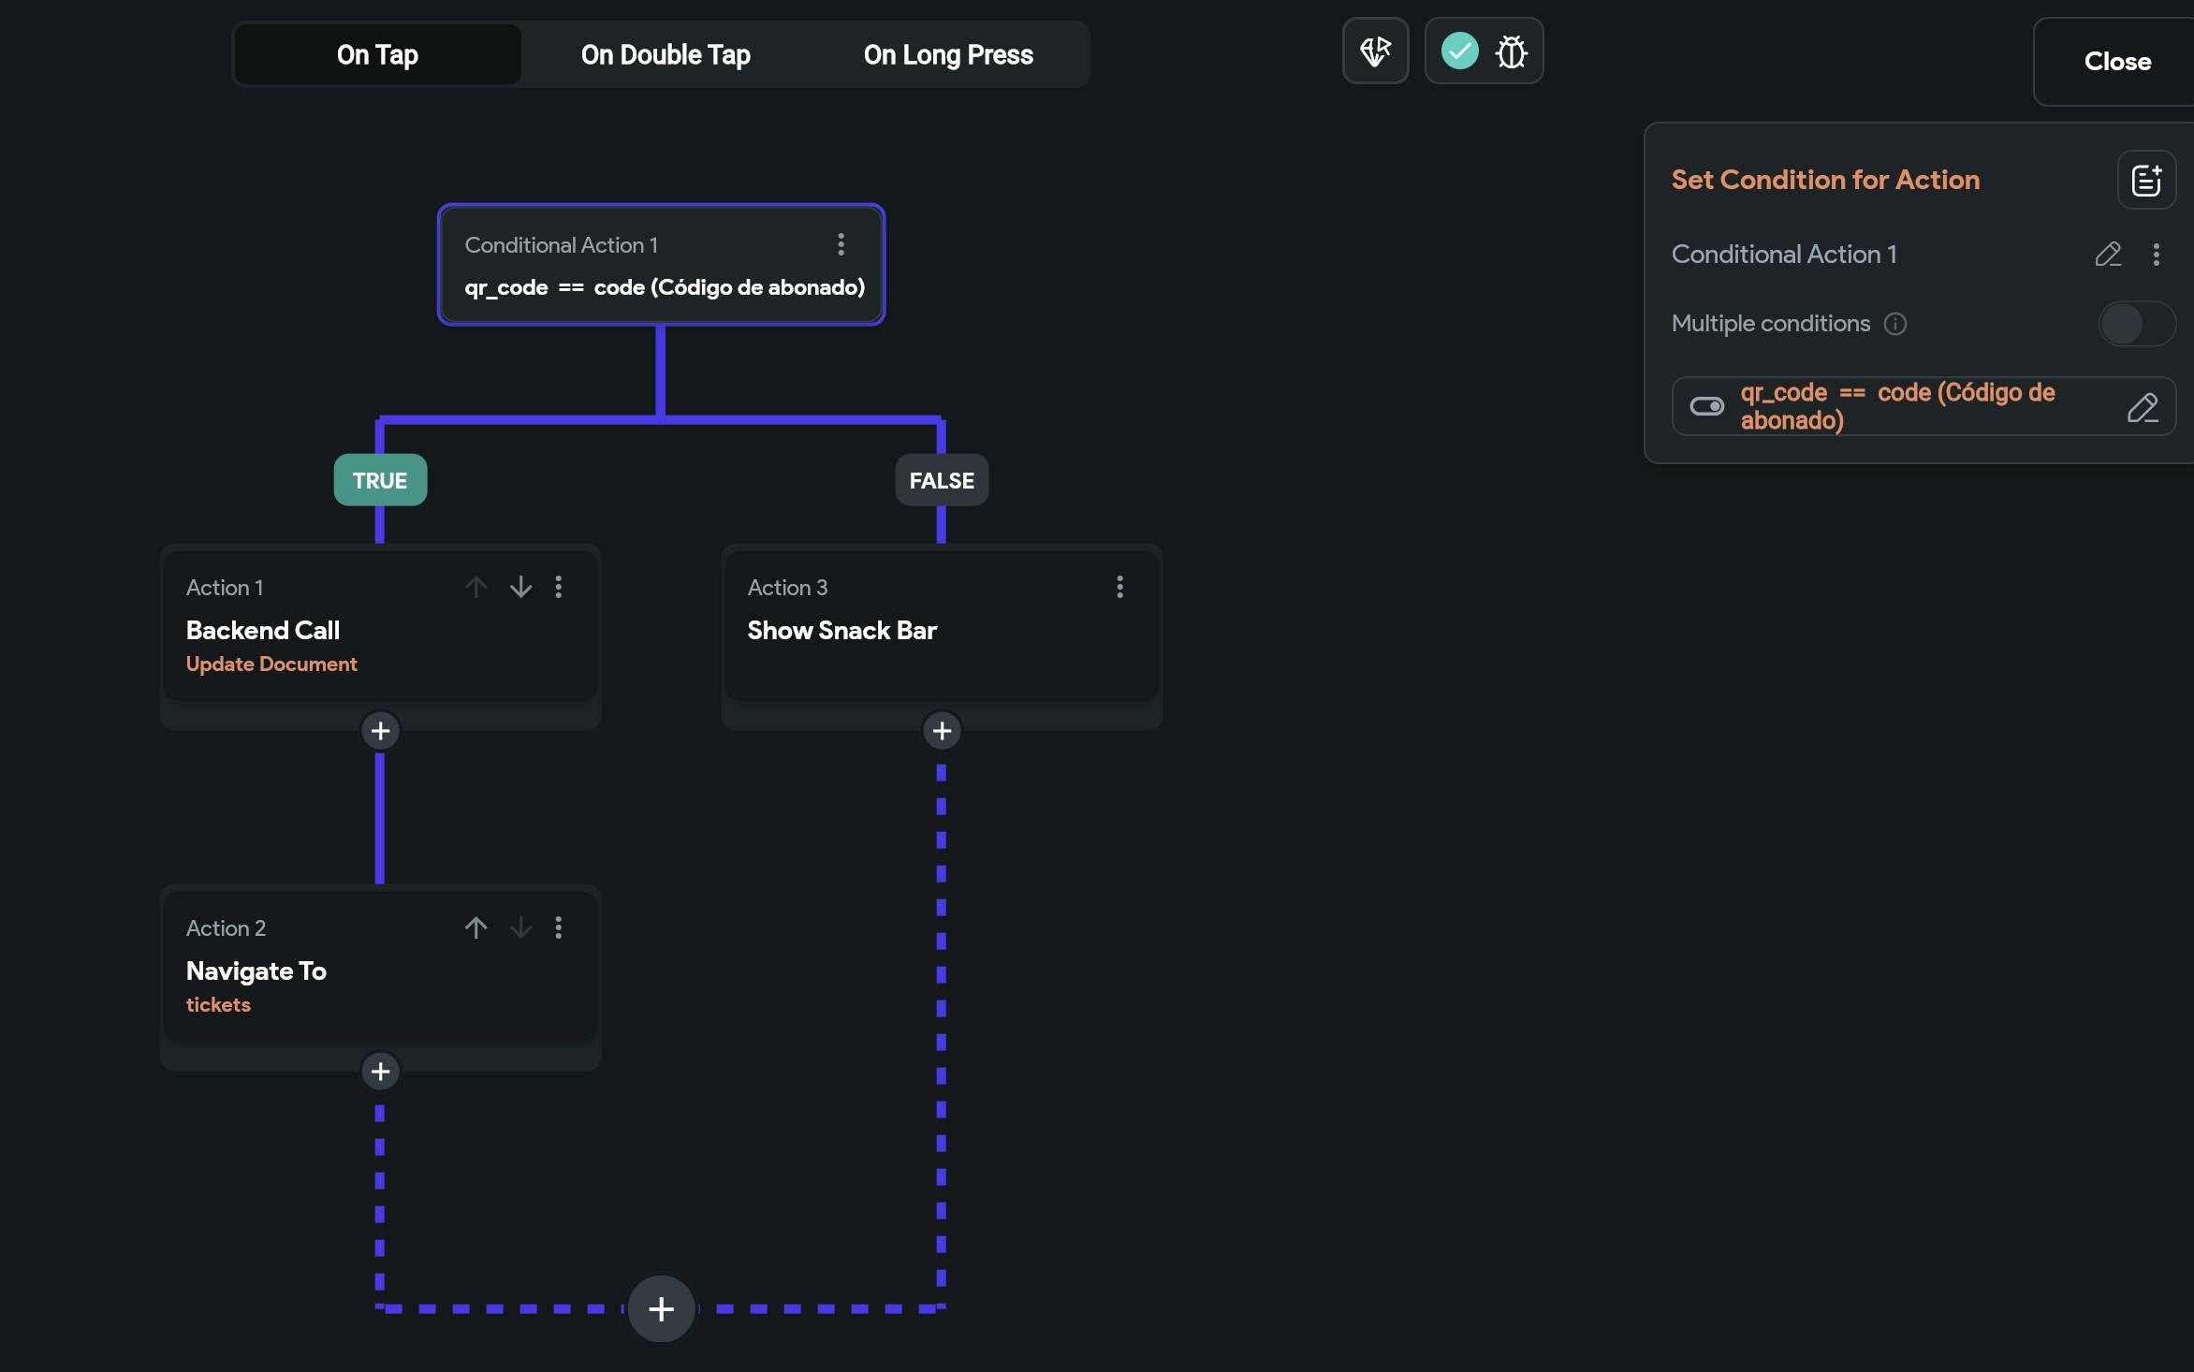Open Conditional Action 1 node options menu
The image size is (2194, 1372).
(841, 244)
